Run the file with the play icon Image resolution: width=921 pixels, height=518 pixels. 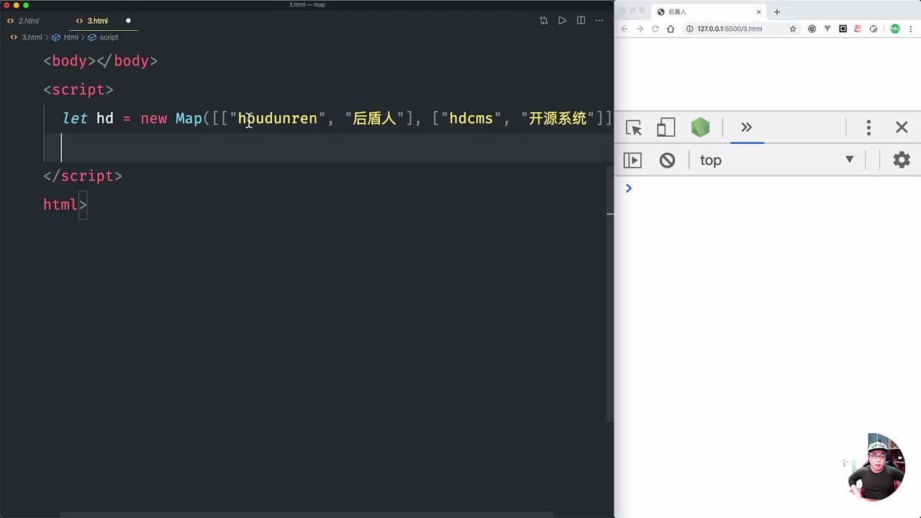563,21
